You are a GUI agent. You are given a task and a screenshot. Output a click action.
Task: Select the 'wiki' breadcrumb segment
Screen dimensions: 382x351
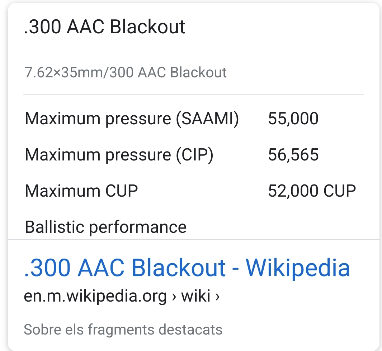[195, 296]
